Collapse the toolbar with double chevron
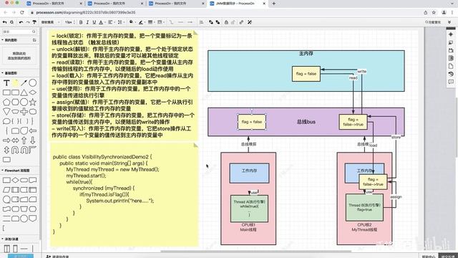This screenshot has height=258, width=458. (449, 22)
